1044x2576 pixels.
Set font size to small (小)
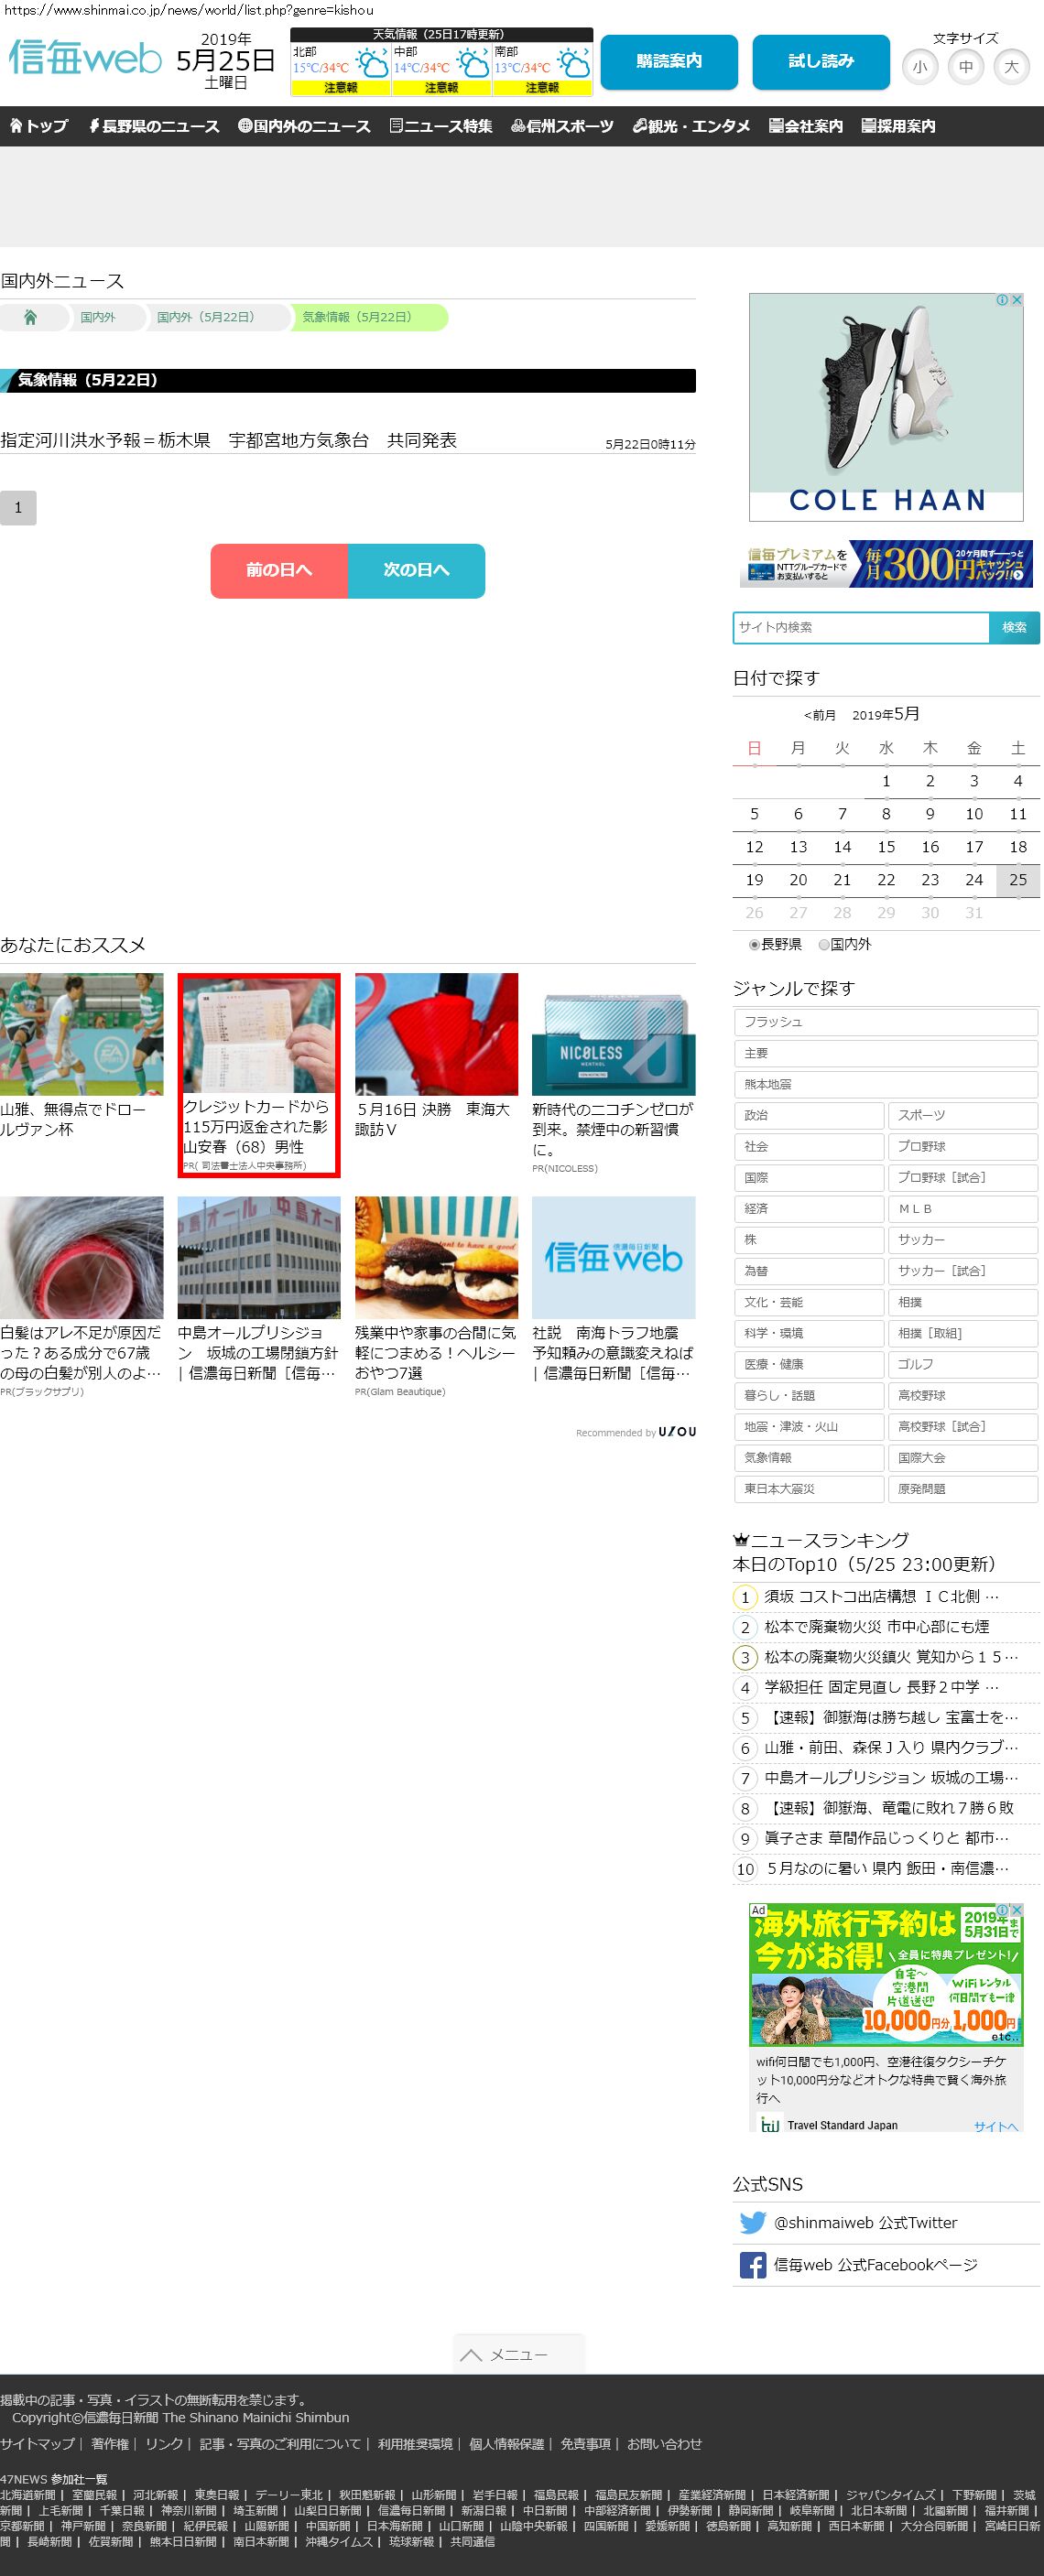[920, 67]
